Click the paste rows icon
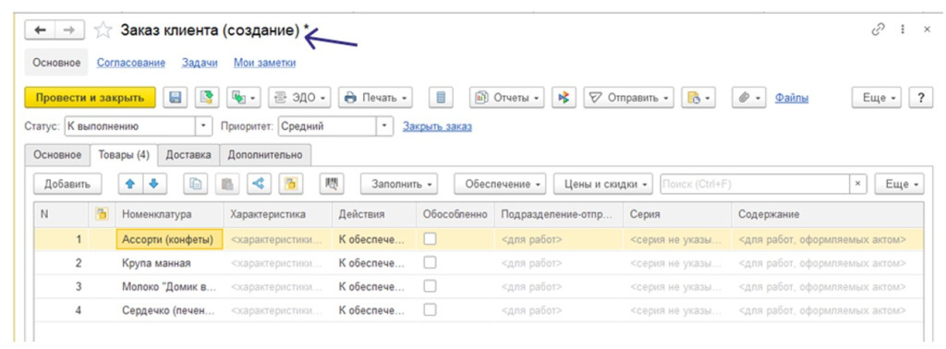Screen dimensions: 946x349 (x=227, y=185)
